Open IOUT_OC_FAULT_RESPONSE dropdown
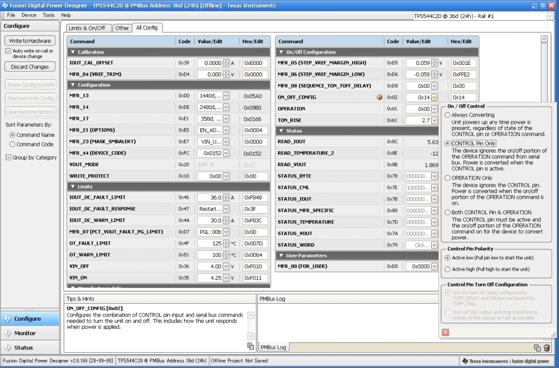Viewport: 559px width, 368px height. [x=226, y=209]
